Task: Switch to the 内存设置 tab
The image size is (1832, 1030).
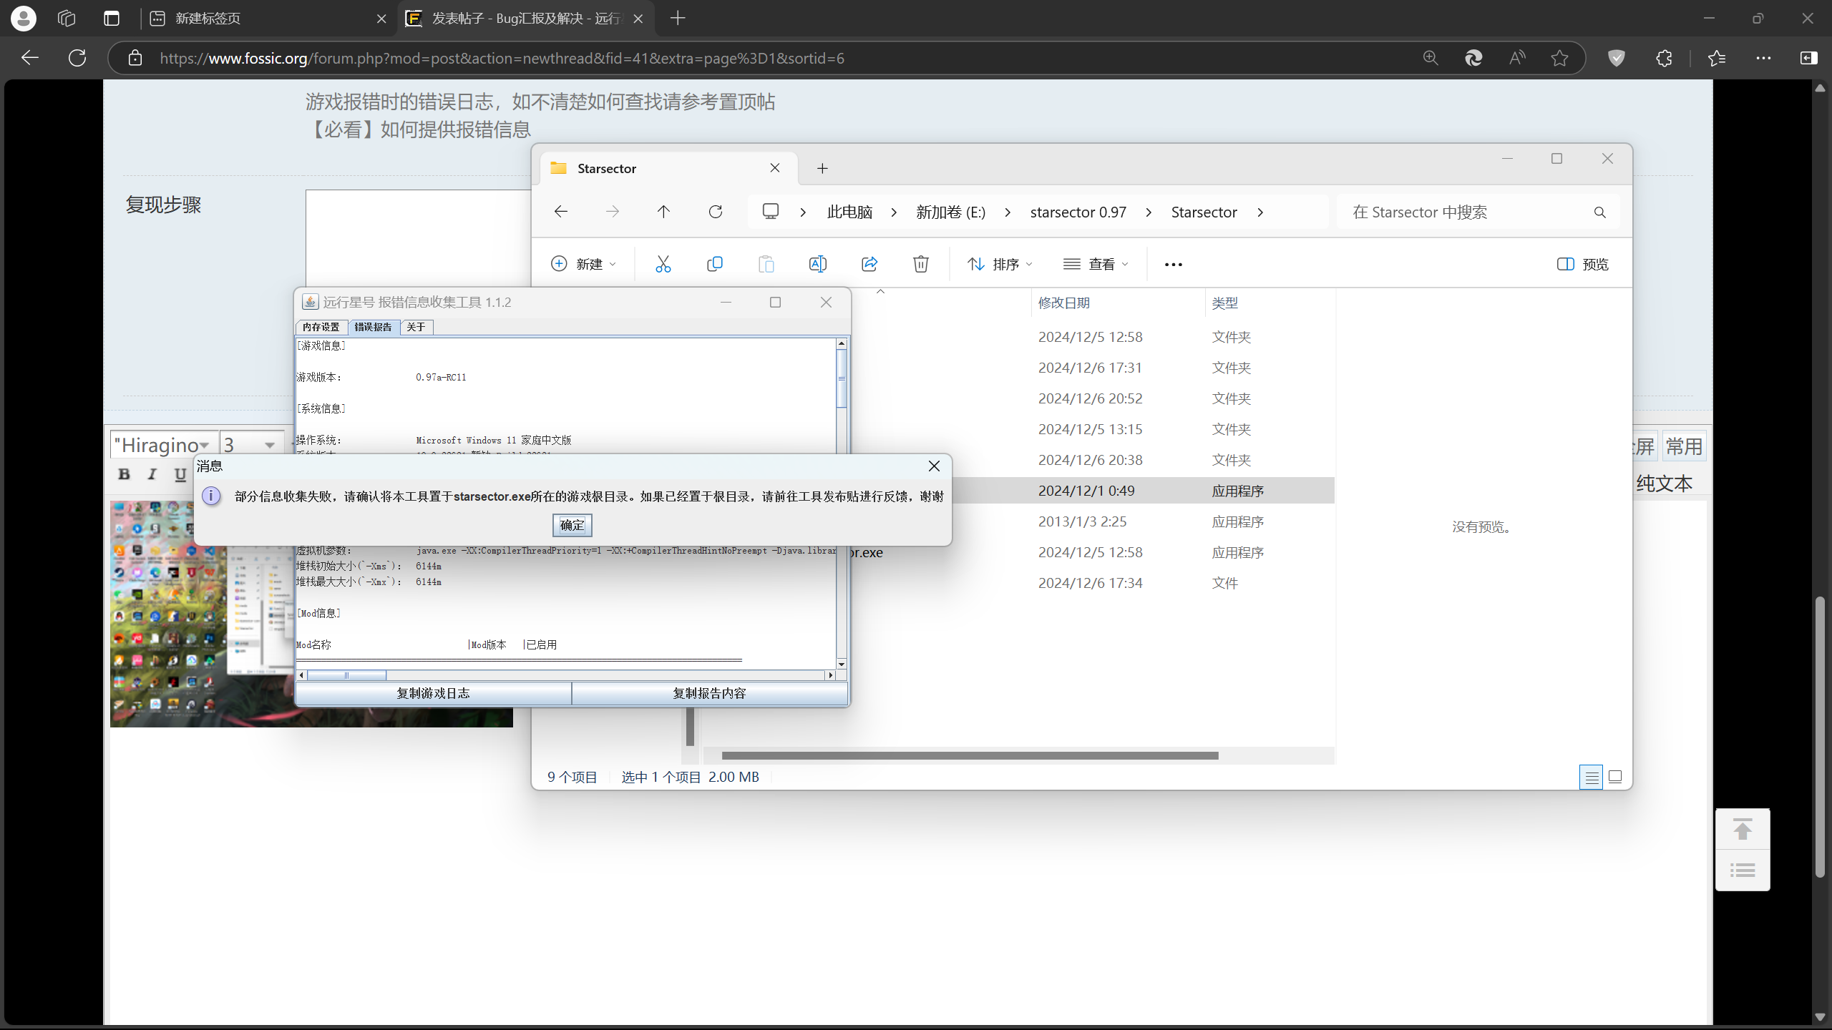Action: pyautogui.click(x=321, y=327)
